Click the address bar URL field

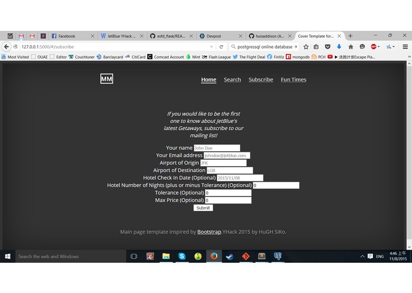point(114,47)
